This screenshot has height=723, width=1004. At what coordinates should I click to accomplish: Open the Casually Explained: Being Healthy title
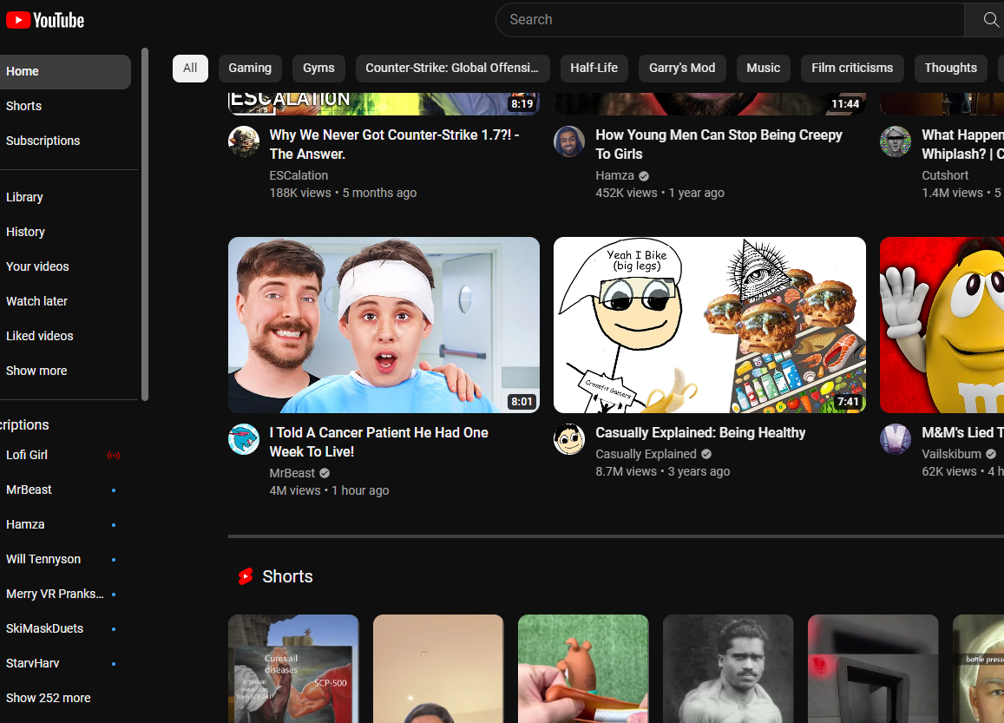click(x=700, y=432)
